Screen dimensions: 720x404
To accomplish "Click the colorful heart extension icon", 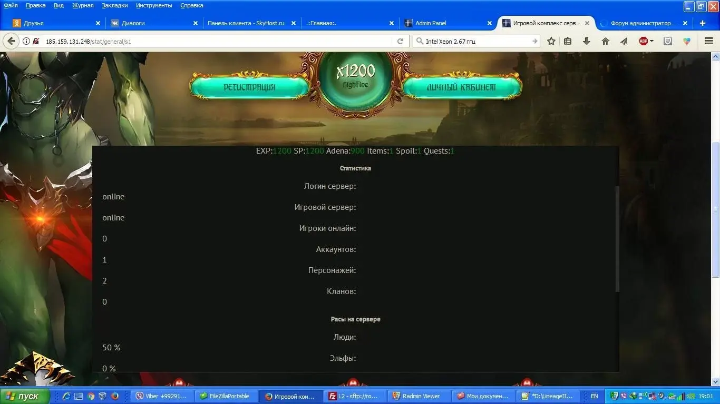I will (687, 41).
